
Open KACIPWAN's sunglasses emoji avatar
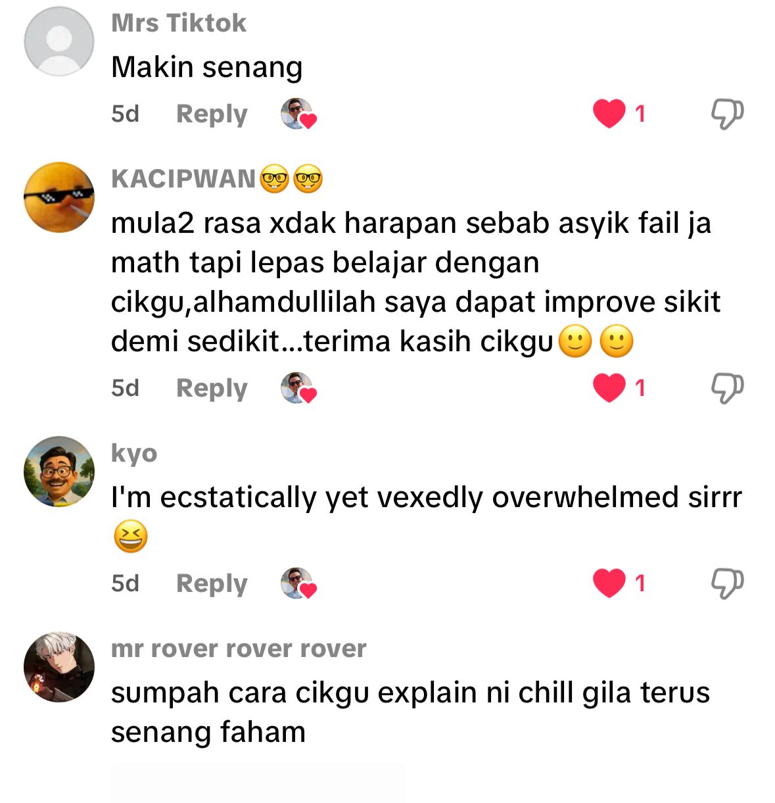pos(59,197)
